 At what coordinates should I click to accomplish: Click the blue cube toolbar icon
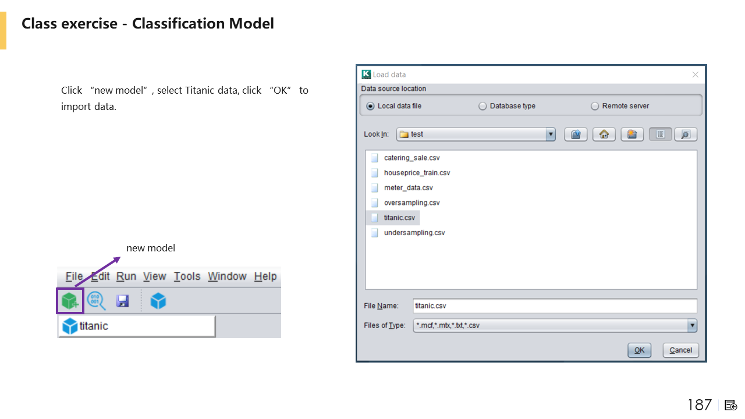point(158,301)
